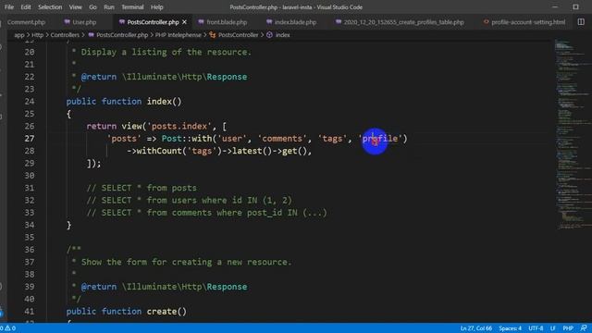Click the 'Controllers' breadcrumb
Screen dimensions: 592x333
(65, 35)
